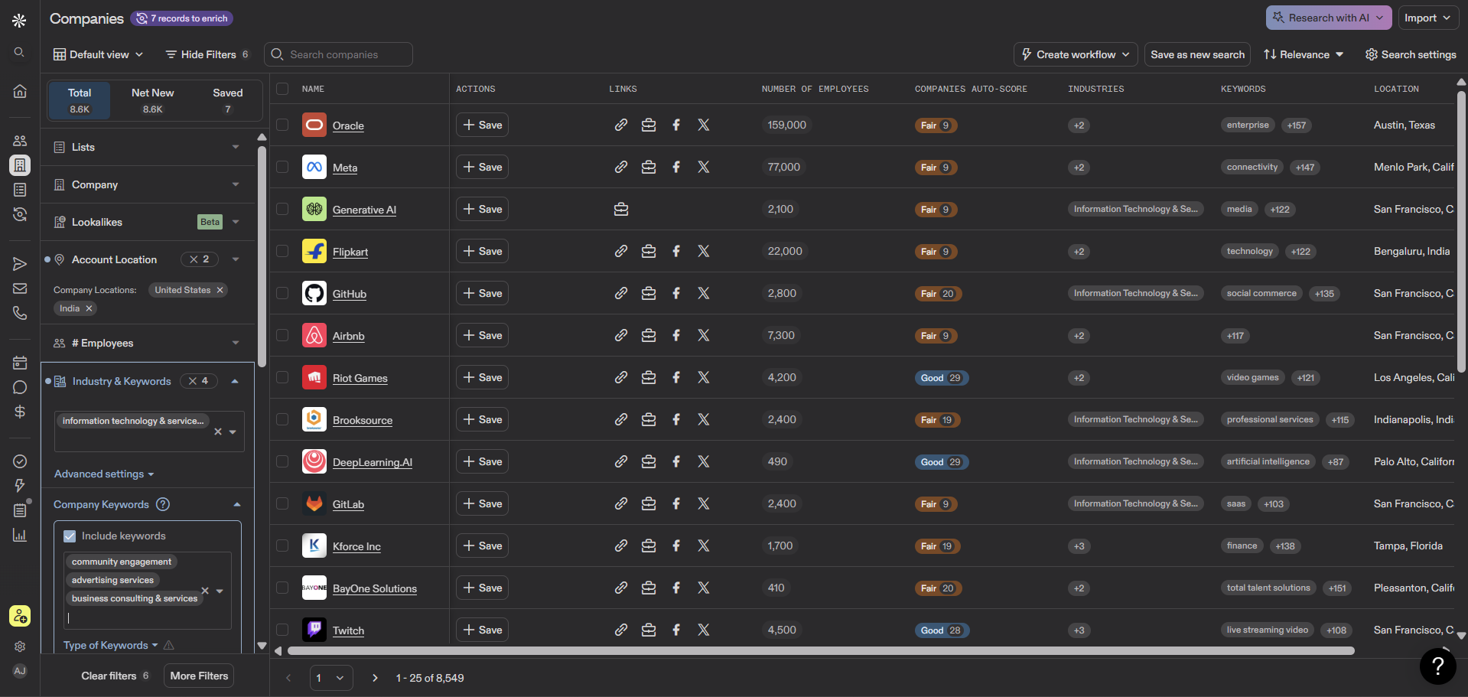The width and height of the screenshot is (1468, 697).
Task: Switch to the Net New tab
Action: 152,100
